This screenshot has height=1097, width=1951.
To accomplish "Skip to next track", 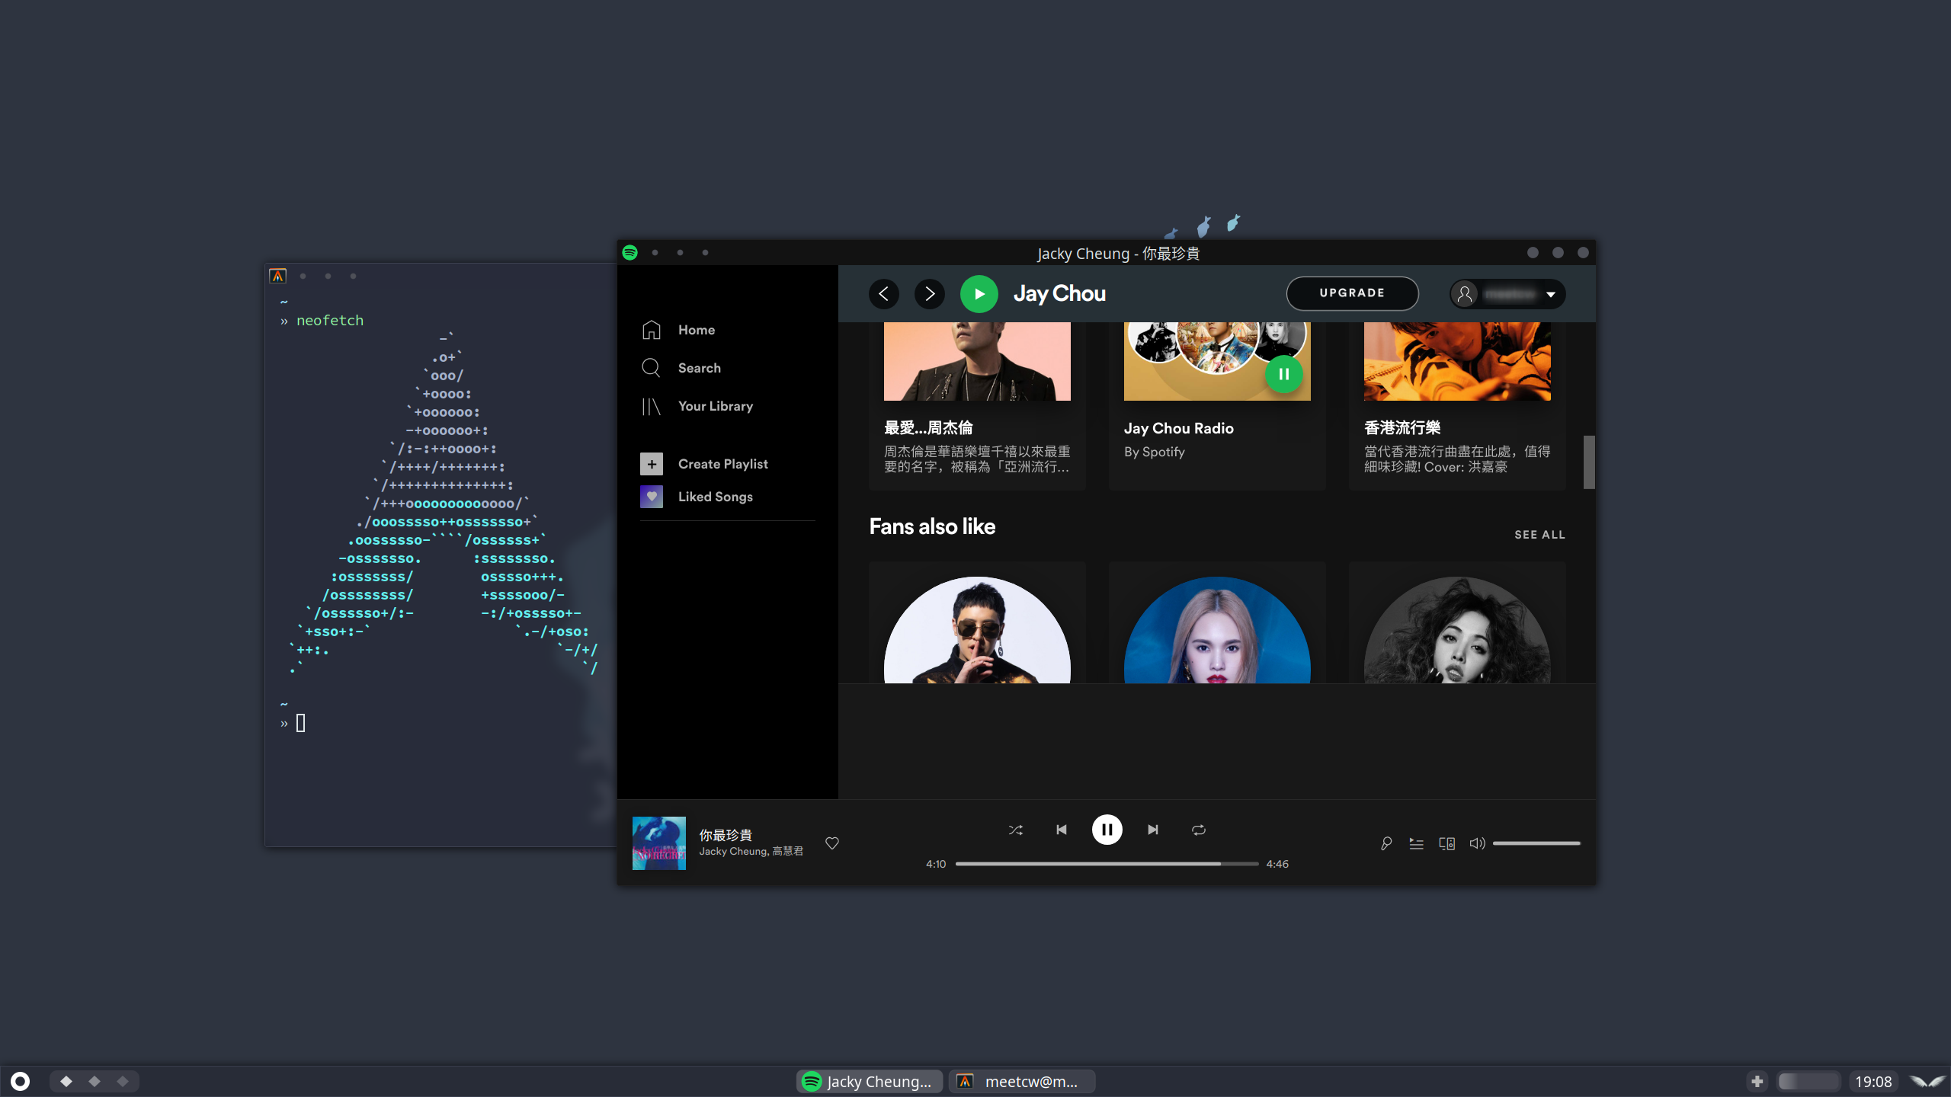I will click(1153, 830).
